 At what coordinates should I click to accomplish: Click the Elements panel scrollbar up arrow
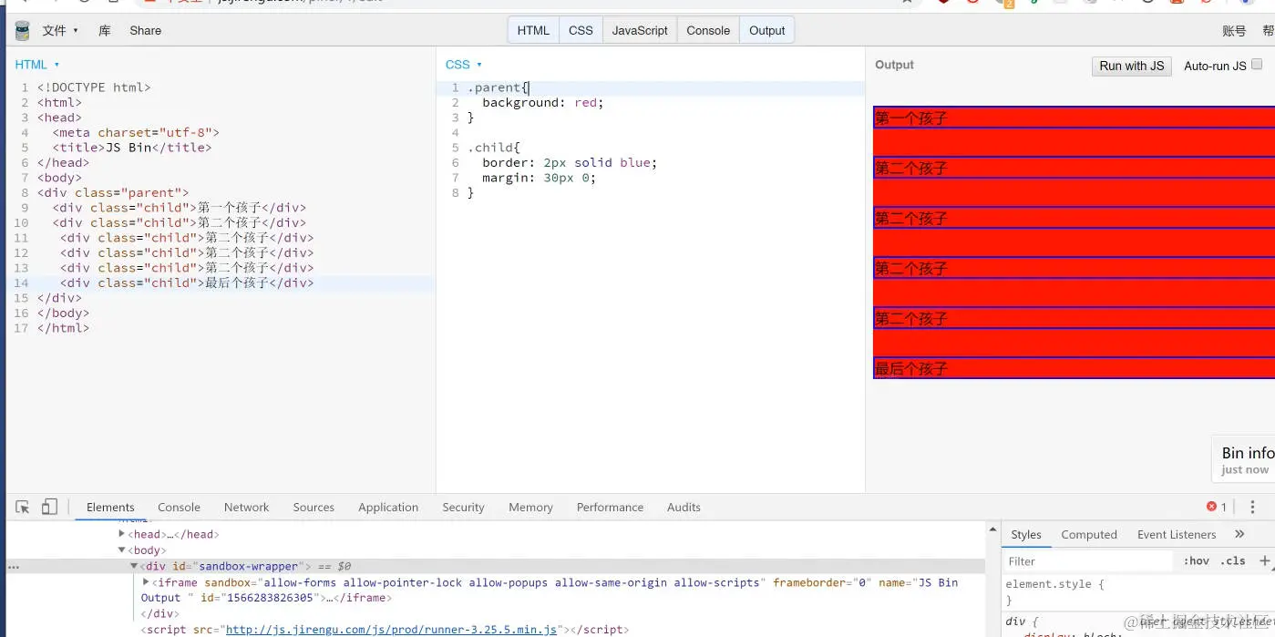pyautogui.click(x=992, y=529)
